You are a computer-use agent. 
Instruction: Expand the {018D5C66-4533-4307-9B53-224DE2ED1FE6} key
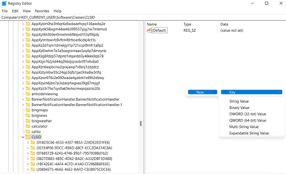pyautogui.click(x=27, y=143)
